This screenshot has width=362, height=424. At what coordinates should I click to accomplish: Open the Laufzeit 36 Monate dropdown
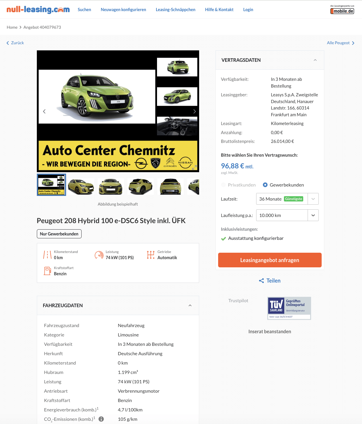[x=287, y=199]
